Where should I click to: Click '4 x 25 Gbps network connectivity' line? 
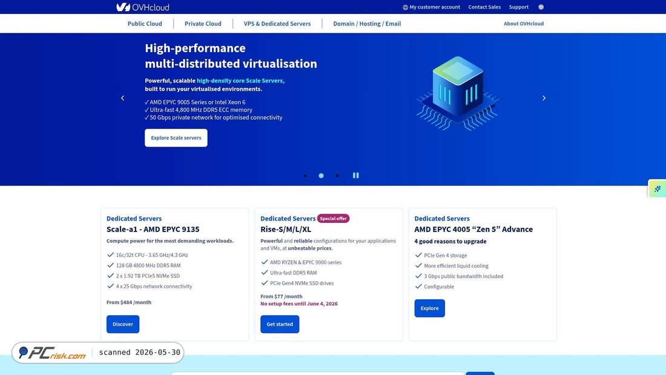pos(154,287)
